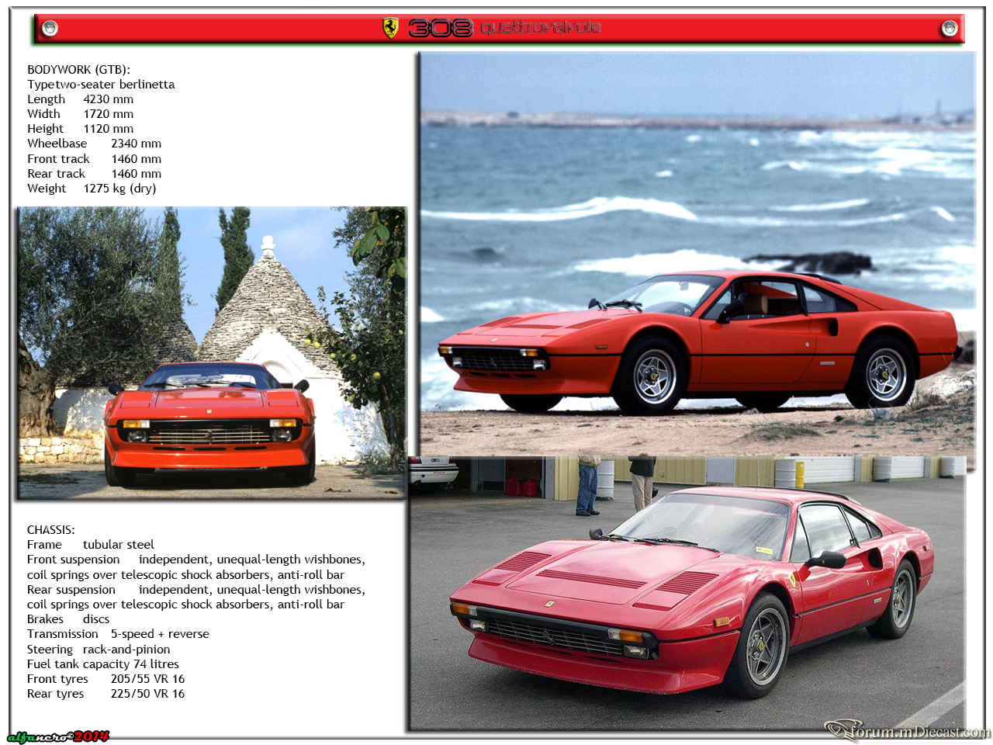Image resolution: width=993 pixels, height=745 pixels.
Task: Select the 'Weight 1275 kg (dry)' line
Action: pos(92,189)
